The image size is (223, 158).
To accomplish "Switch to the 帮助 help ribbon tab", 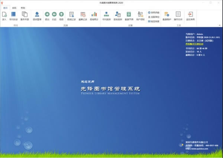I will (23, 8).
